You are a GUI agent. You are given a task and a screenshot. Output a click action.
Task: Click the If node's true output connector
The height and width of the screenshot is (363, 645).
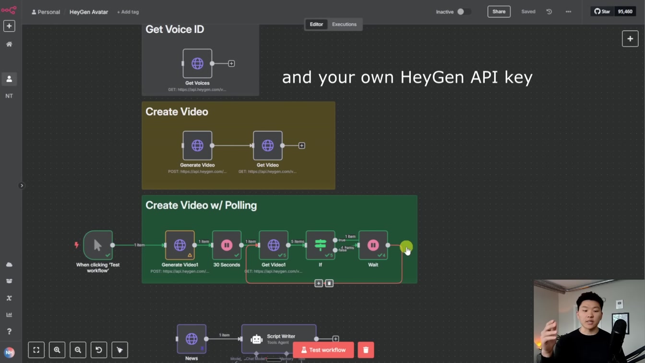point(335,240)
